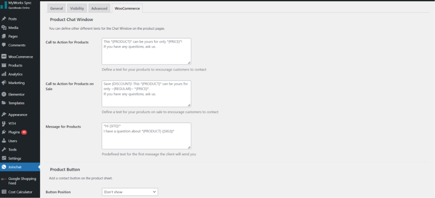
Task: Click the Elementor icon in sidebar
Action: coord(4,94)
